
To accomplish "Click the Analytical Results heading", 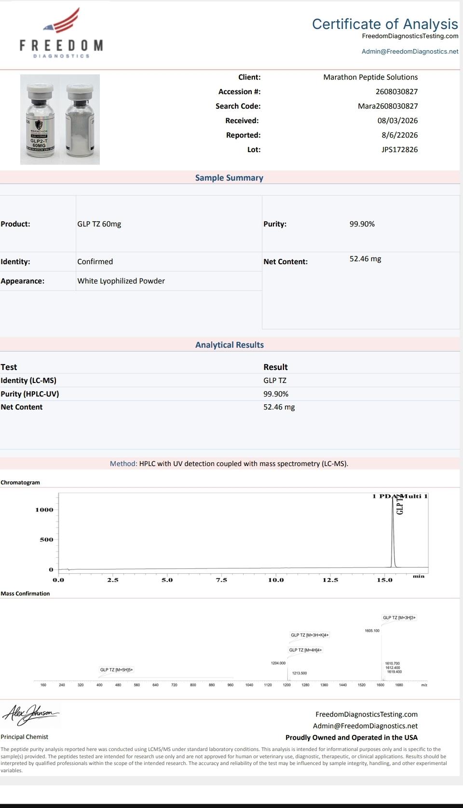I will pos(230,345).
